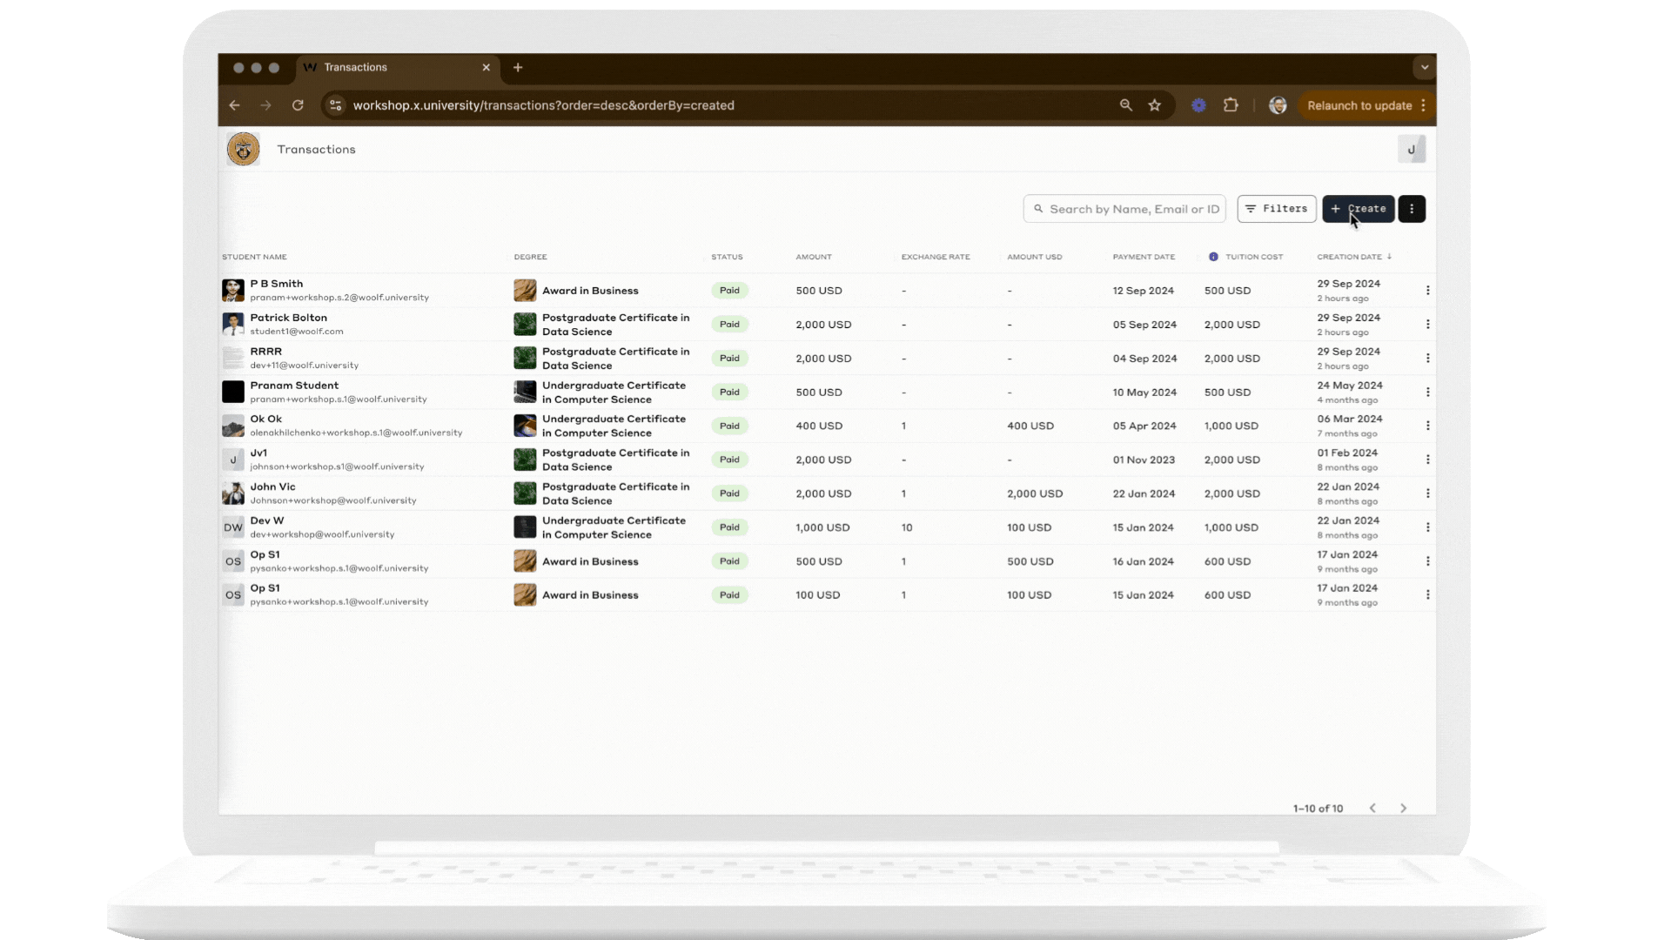This screenshot has height=940, width=1671.
Task: Open the browser profile avatar
Action: click(x=1278, y=105)
